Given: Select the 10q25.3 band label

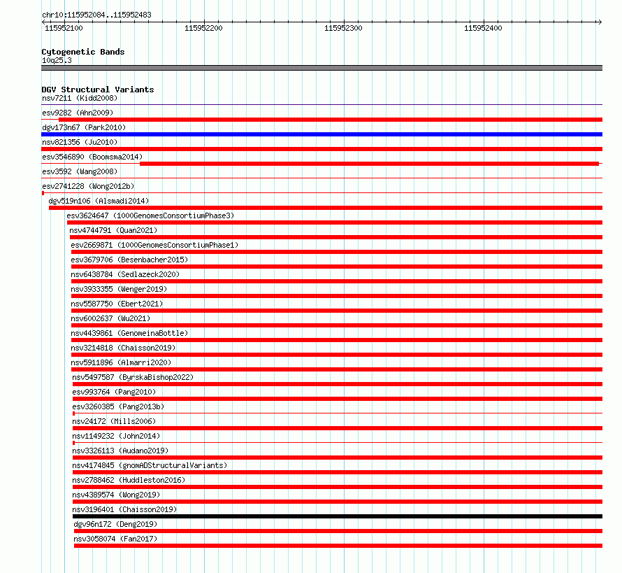Looking at the screenshot, I should pyautogui.click(x=57, y=60).
